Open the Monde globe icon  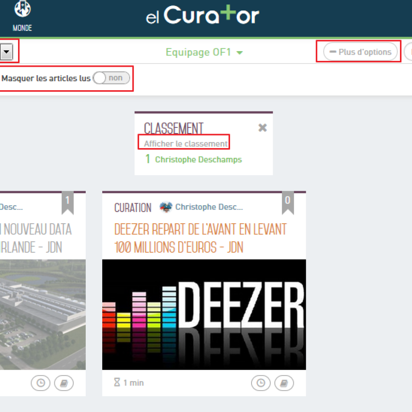23,8
